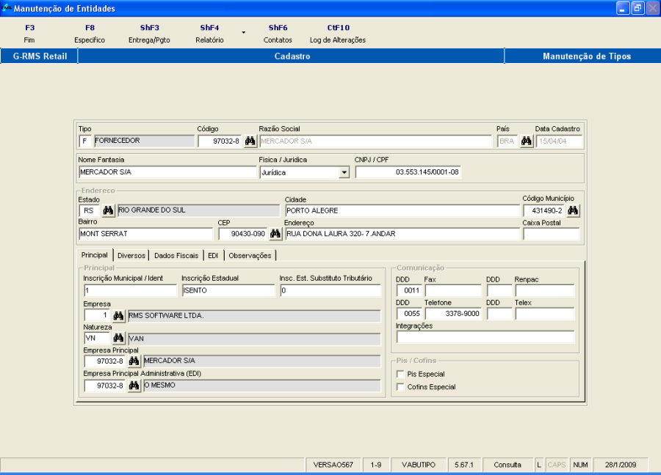Viewport: 661px width, 475px height.
Task: Open lookup binoculars beside Natureza field
Action: [118, 338]
